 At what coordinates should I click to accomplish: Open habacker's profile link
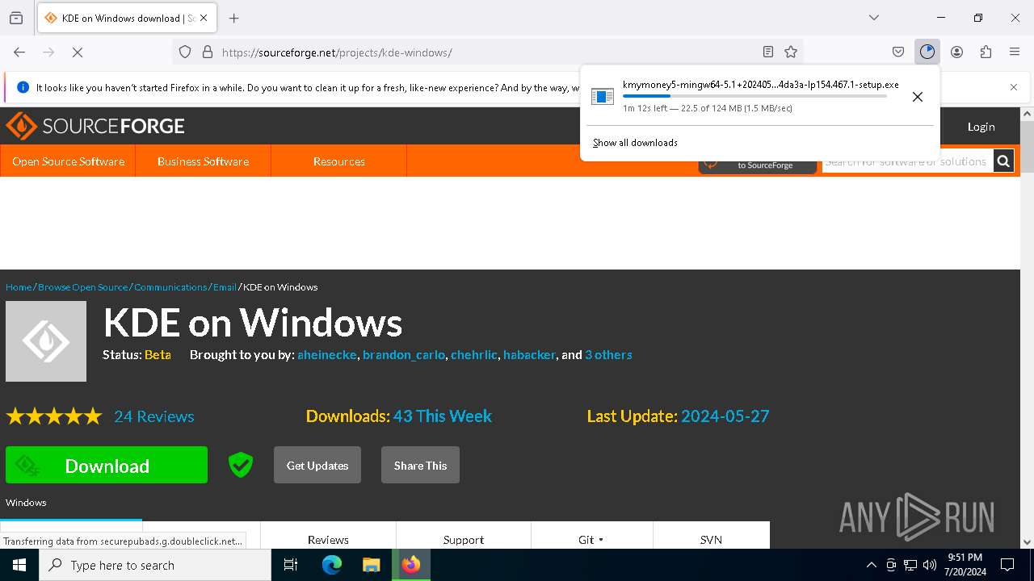(x=529, y=355)
